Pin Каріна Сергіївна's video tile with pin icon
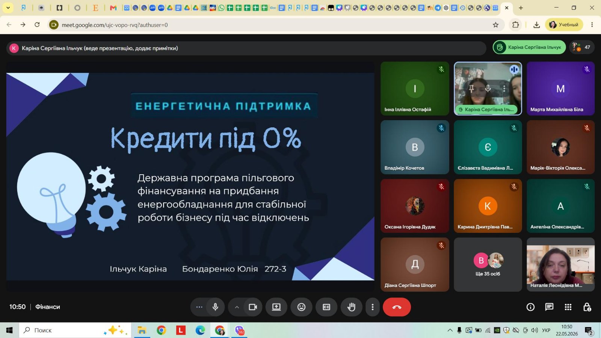The width and height of the screenshot is (601, 338). (x=471, y=89)
